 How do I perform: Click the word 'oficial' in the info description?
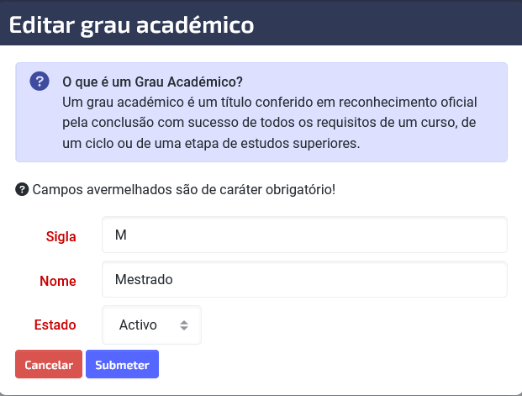[x=459, y=102]
